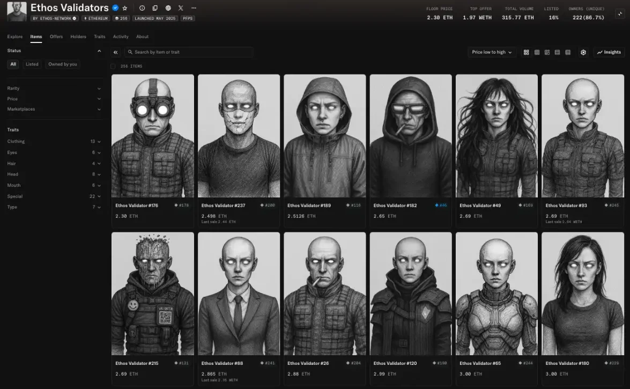Open the BY ETHOS-NETWORK creator link

click(x=55, y=18)
